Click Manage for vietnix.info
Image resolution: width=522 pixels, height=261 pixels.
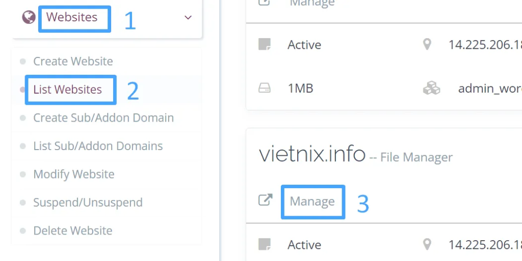point(312,201)
